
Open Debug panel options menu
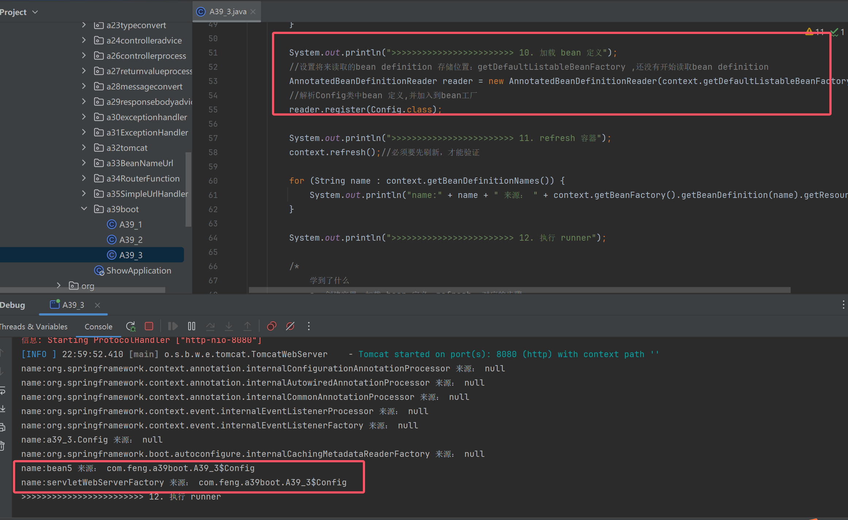click(x=843, y=305)
